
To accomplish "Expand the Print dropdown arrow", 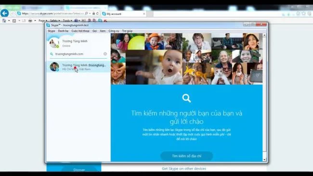I will (35, 21).
